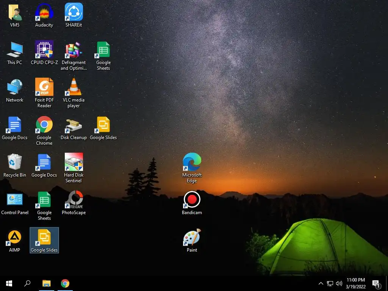Viewport: 388px width, 291px height.
Task: Open the Windows Start menu
Action: pyautogui.click(x=9, y=283)
